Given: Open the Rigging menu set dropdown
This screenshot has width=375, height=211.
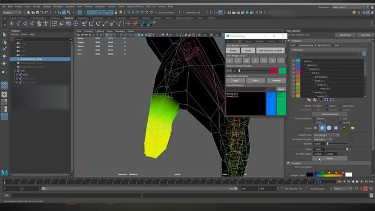Looking at the screenshot, I should 12,12.
